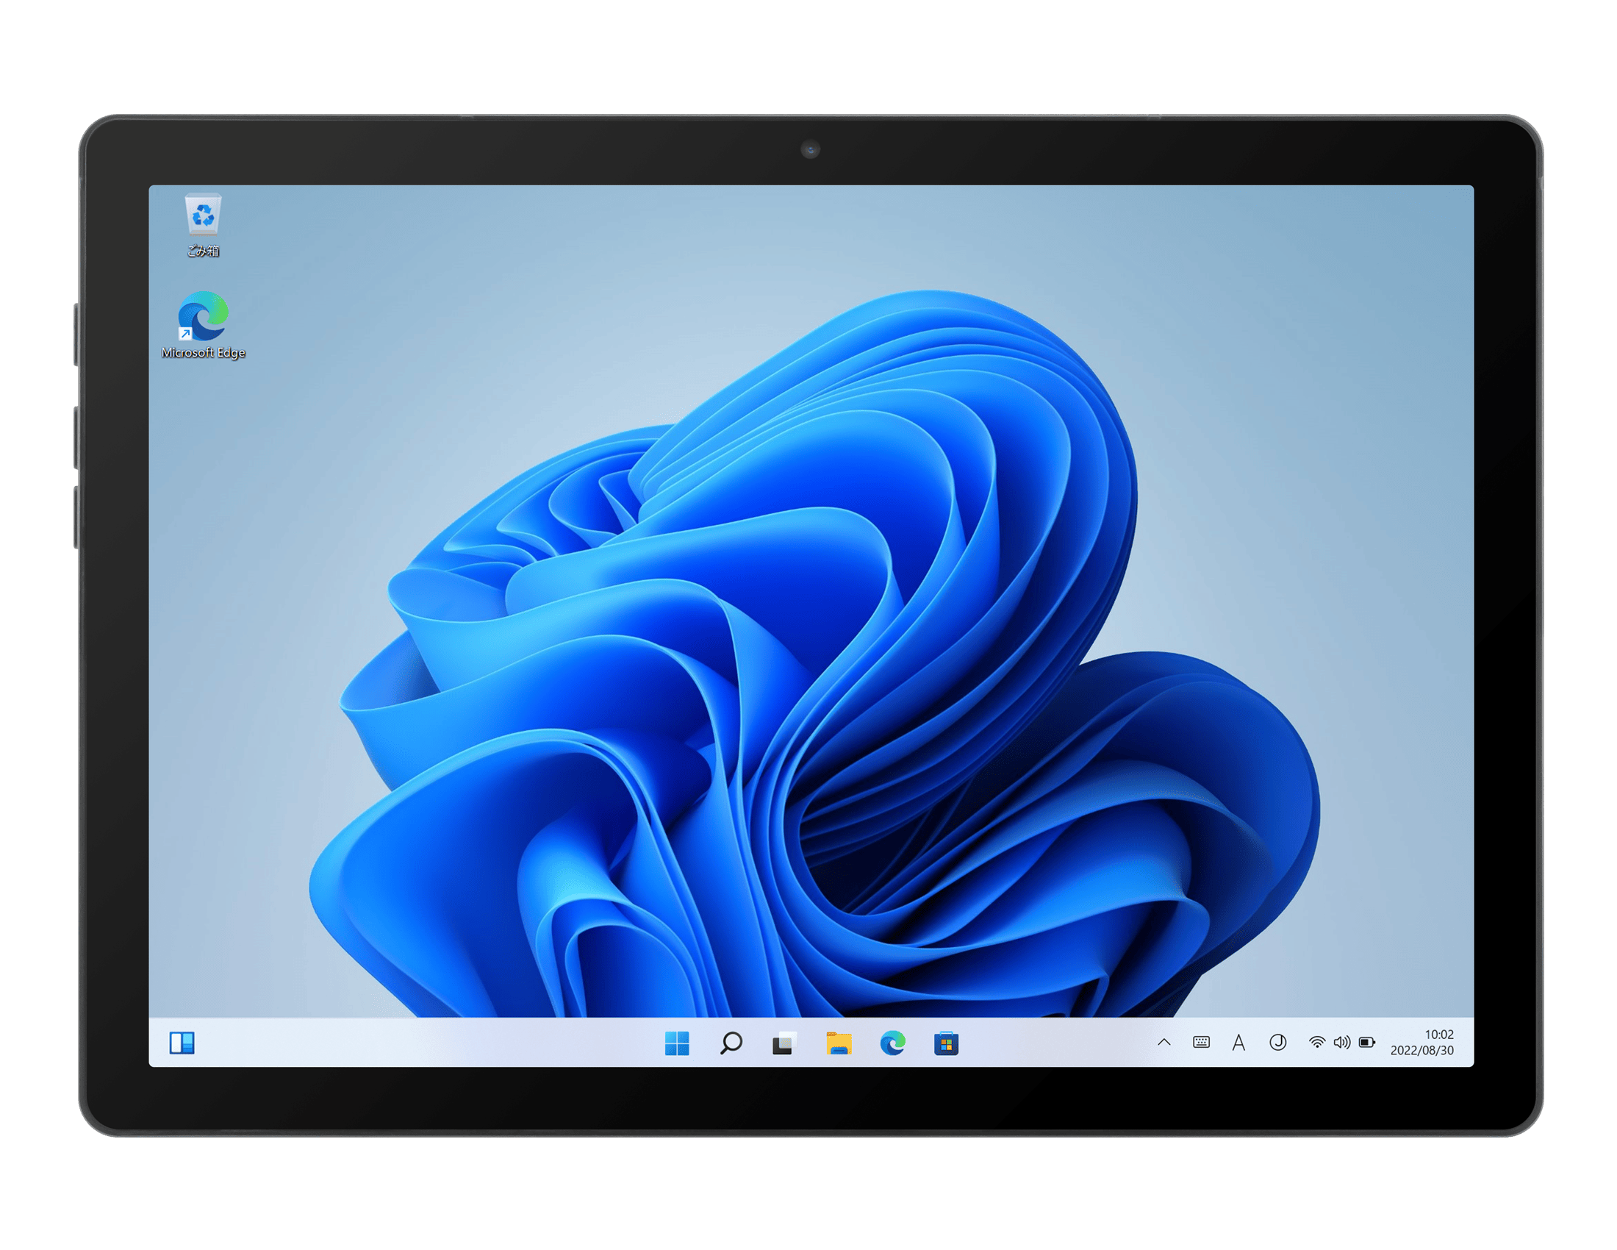Viewport: 1617px width, 1250px height.
Task: Open the Start menu
Action: pos(678,1043)
